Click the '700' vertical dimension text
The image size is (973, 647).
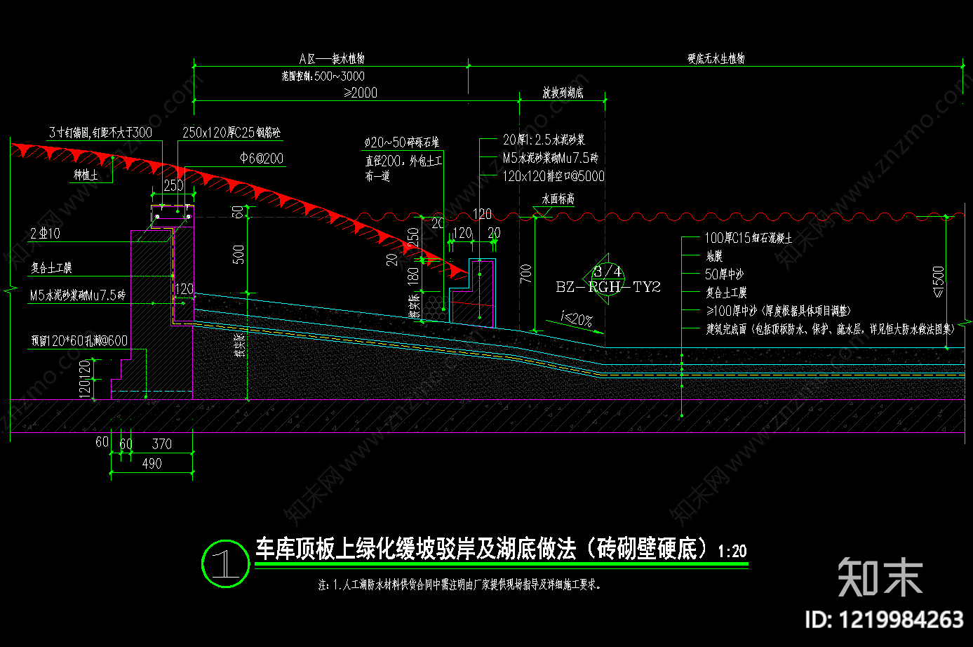pos(526,274)
